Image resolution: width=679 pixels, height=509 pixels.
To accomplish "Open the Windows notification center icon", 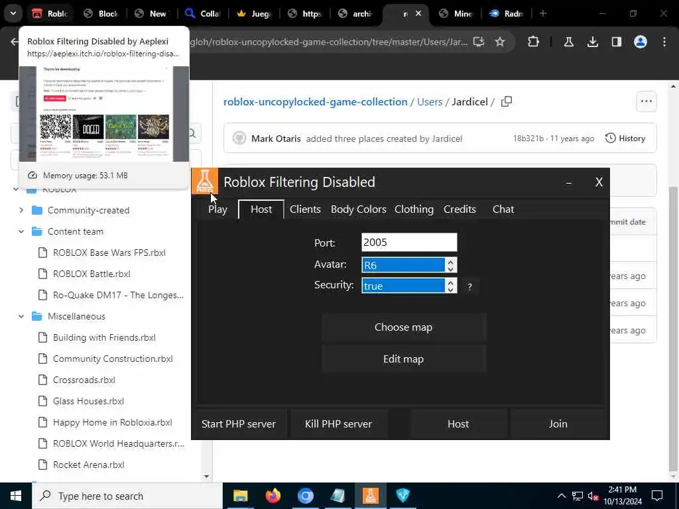I will (657, 496).
